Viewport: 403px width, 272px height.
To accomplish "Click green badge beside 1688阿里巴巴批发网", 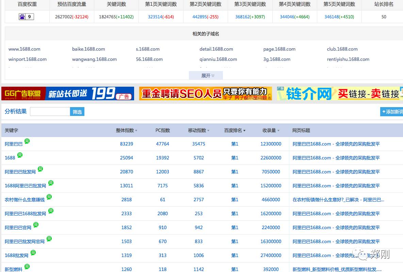I will [x=51, y=183].
